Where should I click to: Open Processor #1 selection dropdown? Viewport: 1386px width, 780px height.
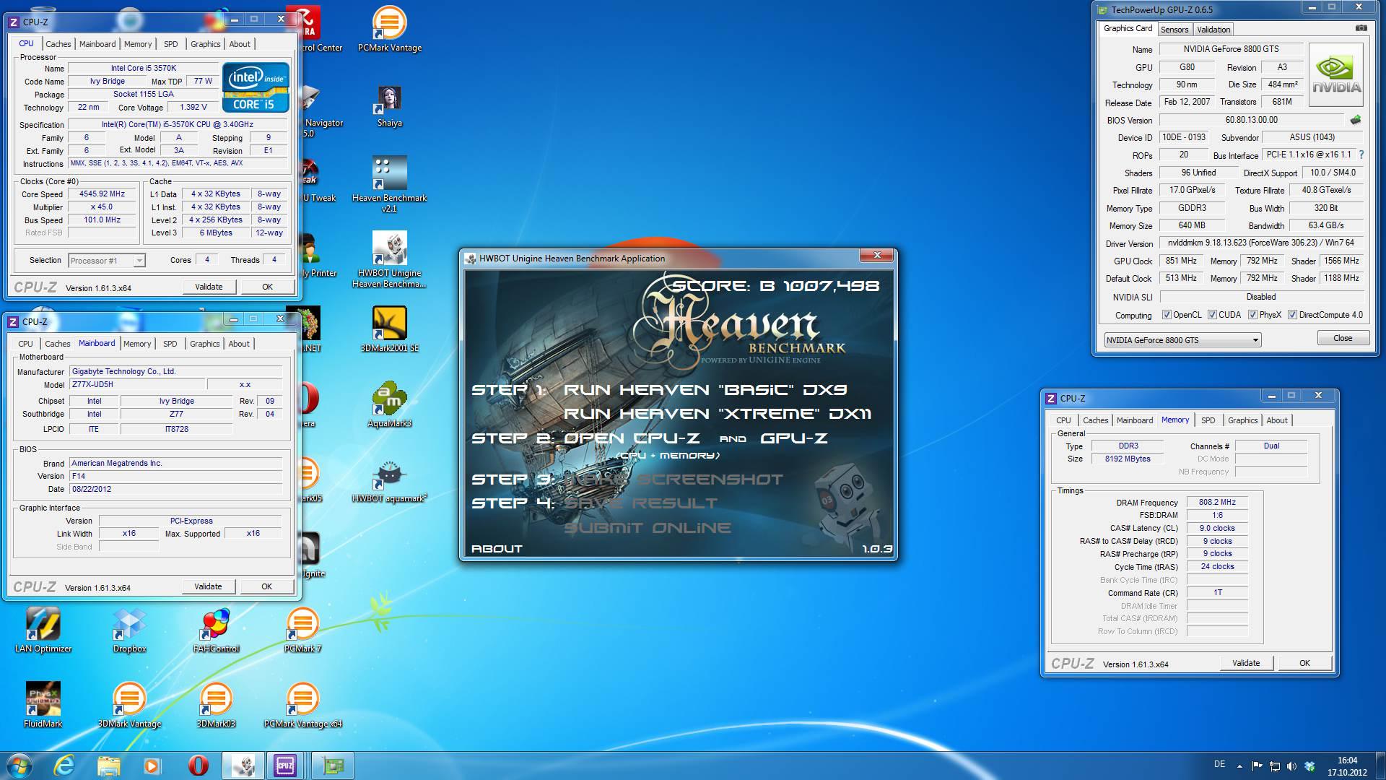point(107,261)
